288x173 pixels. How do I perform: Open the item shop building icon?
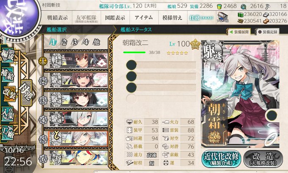coord(222,17)
